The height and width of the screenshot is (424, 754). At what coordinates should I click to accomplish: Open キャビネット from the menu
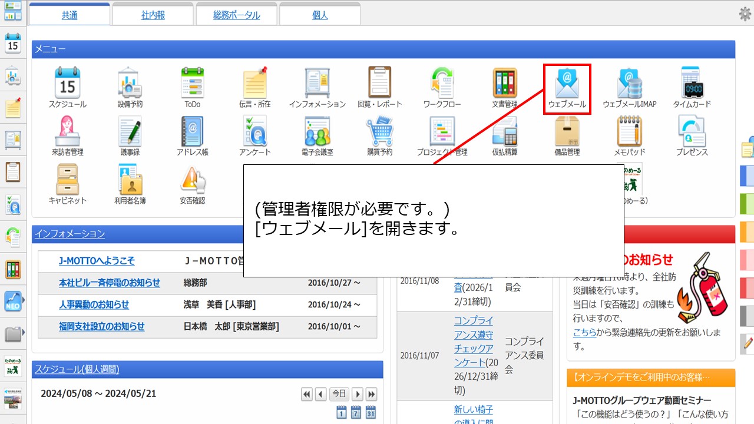click(x=68, y=184)
